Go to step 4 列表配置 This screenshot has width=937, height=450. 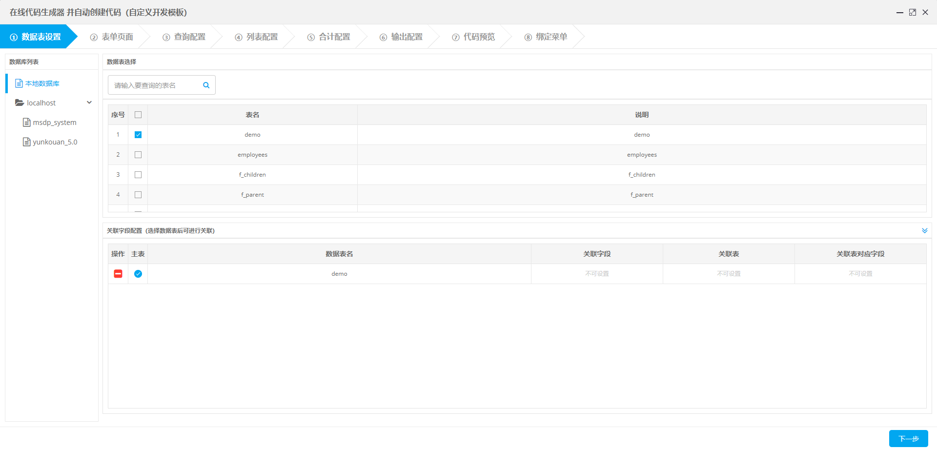(x=256, y=37)
